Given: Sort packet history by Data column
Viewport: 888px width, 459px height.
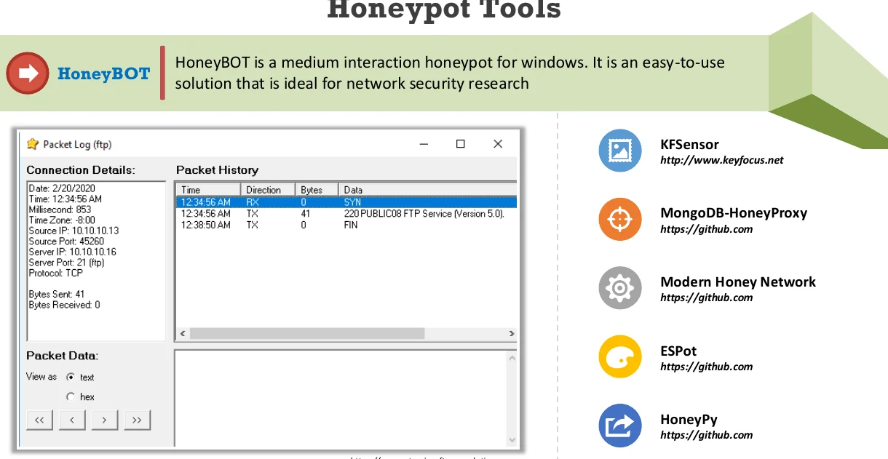Looking at the screenshot, I should click(428, 190).
